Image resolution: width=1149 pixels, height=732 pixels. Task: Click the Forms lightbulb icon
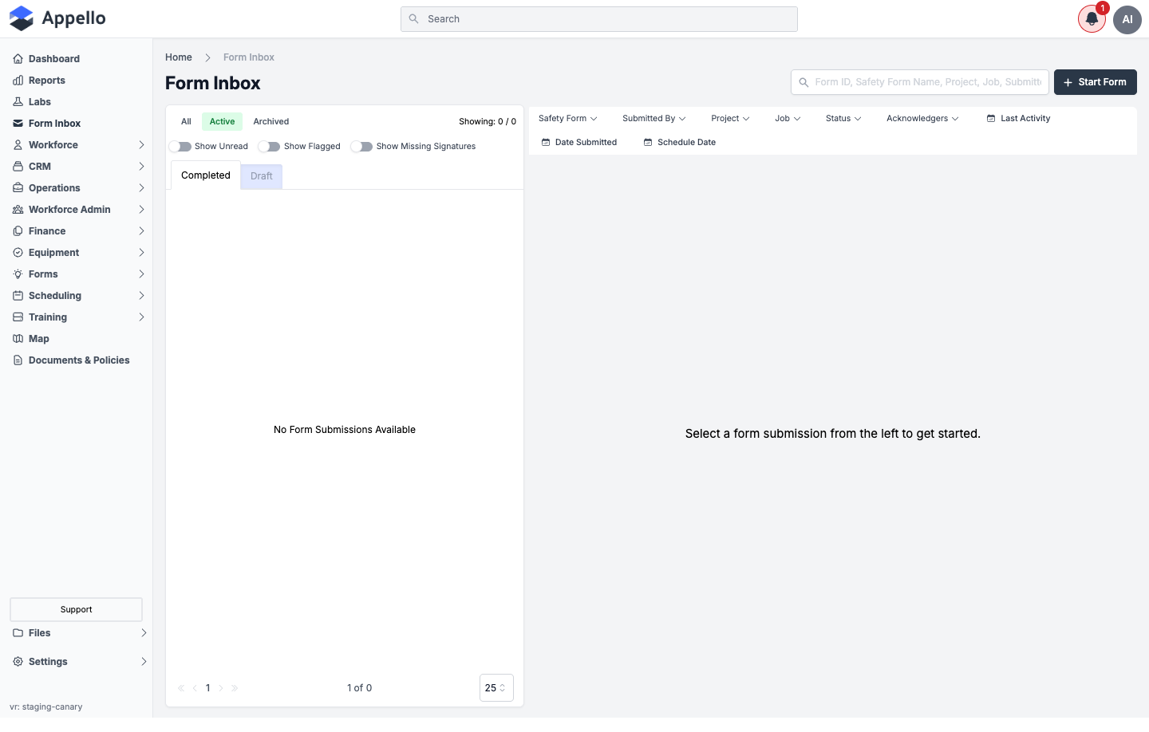tap(18, 274)
